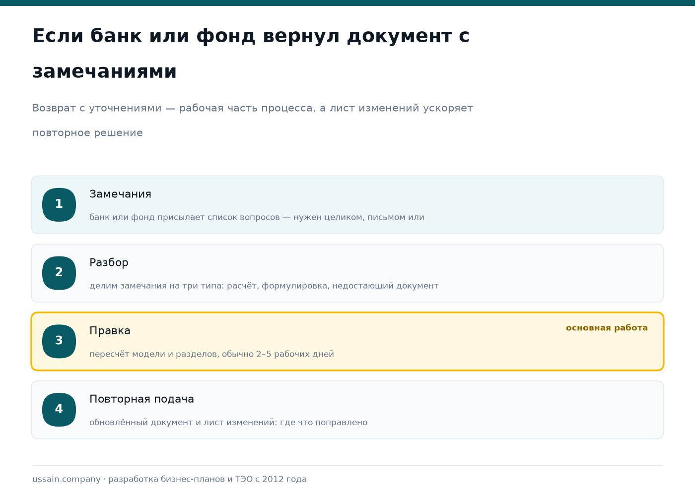Select the 'Правка' step title
This screenshot has height=496, width=695.
pos(110,331)
